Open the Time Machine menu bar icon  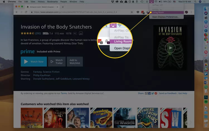pyautogui.click(x=142, y=2)
